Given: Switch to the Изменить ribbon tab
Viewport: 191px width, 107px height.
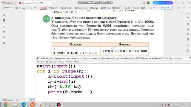Looking at the screenshot, I should pyautogui.click(x=53, y=8).
